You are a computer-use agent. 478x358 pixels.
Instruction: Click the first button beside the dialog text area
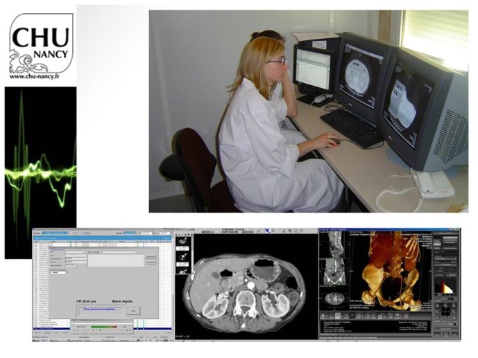(x=151, y=257)
